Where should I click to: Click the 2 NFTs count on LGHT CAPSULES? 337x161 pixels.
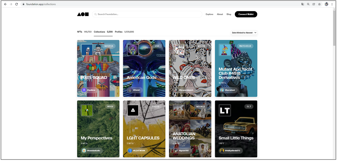click(x=130, y=143)
